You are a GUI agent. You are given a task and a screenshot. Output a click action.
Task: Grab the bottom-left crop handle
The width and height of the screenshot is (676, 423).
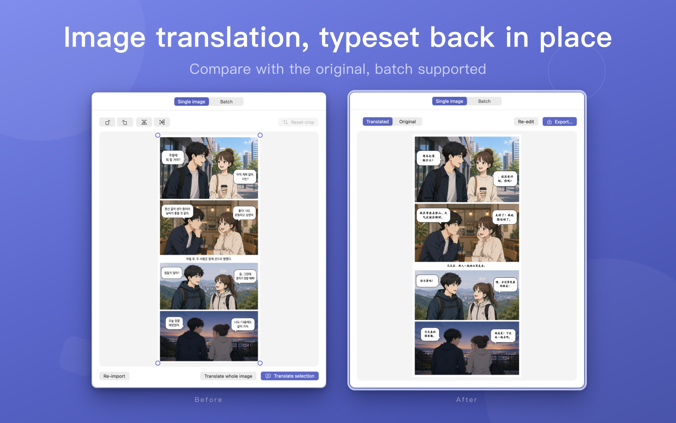click(x=158, y=363)
